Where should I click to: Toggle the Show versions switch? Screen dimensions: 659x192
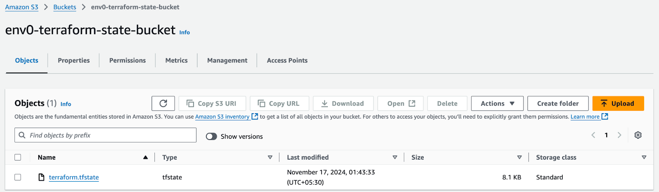pyautogui.click(x=211, y=137)
